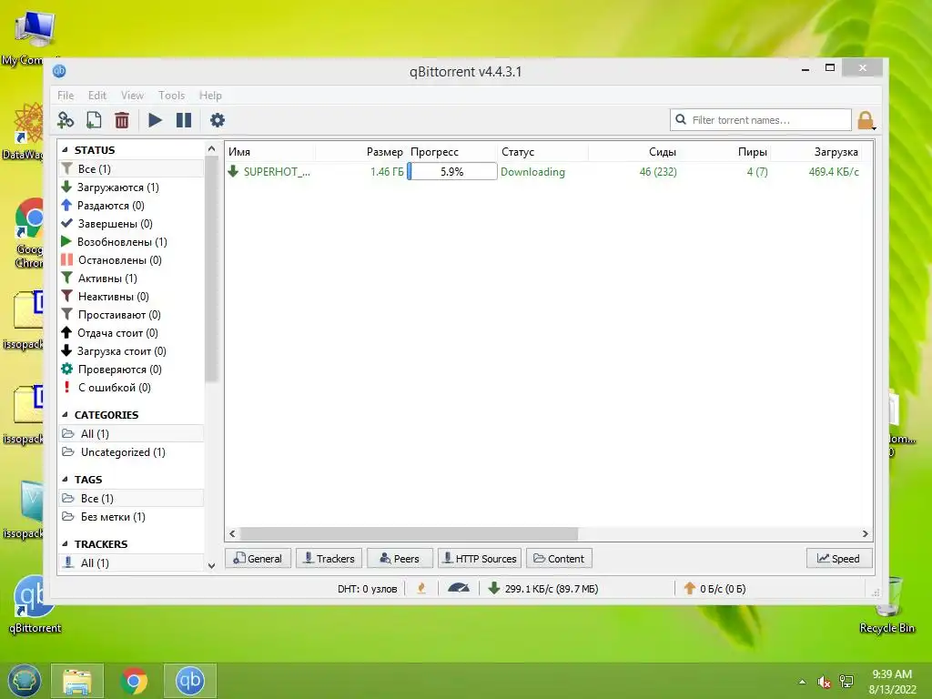Open the Tools menu
The image size is (932, 699).
tap(171, 95)
